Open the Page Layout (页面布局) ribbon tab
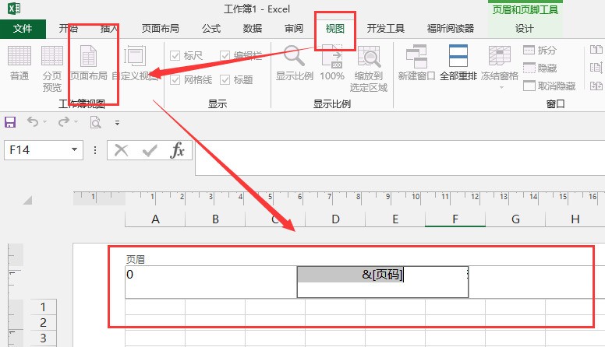Image resolution: width=605 pixels, height=347 pixels. [160, 29]
